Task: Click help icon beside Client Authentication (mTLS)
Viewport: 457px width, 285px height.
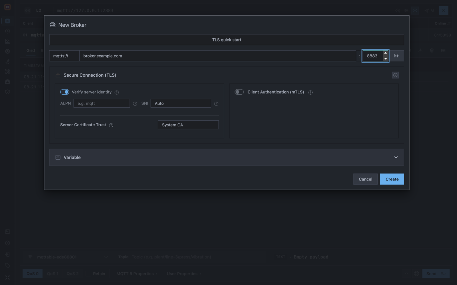Action: 310,92
